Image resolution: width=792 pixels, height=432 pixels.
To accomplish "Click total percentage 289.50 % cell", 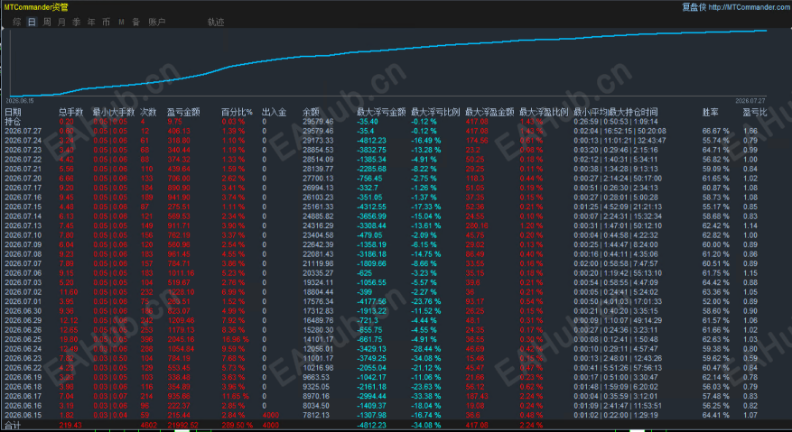I will [x=238, y=425].
